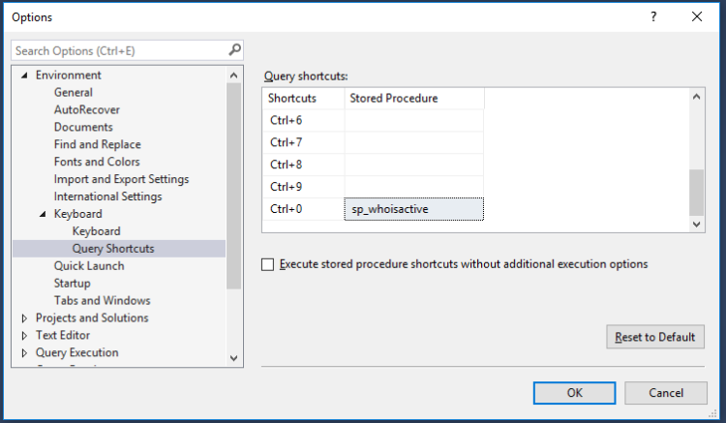This screenshot has height=423, width=726.
Task: Collapse the Environment tree node
Action: (x=25, y=76)
